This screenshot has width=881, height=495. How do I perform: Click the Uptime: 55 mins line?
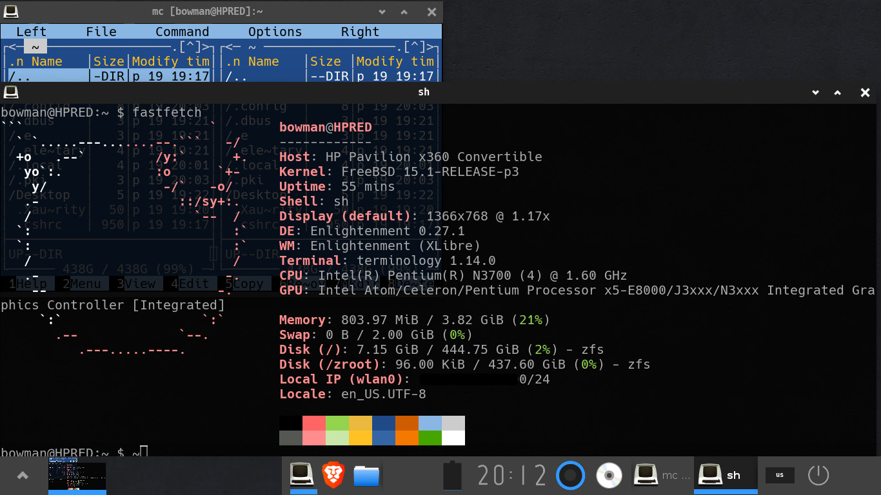pyautogui.click(x=337, y=186)
